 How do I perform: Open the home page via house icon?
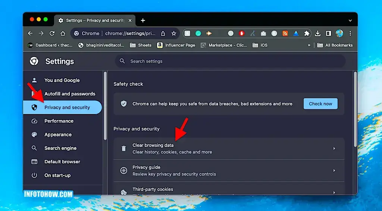click(63, 33)
